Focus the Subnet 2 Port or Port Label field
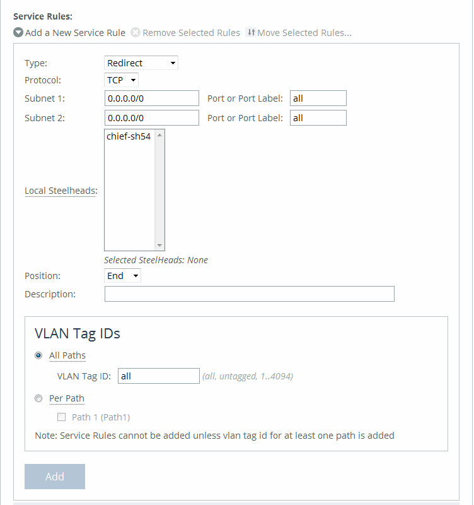The height and width of the screenshot is (505, 474). coord(318,118)
